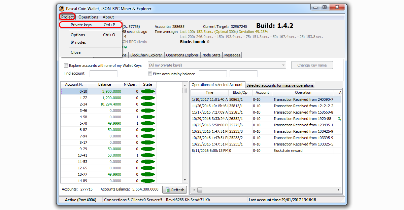Choose Private keys from the Project menu

[90, 25]
